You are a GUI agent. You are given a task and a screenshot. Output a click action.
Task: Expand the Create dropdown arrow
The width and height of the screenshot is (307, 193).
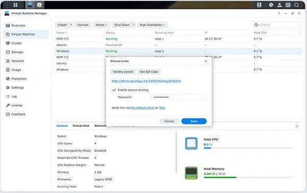71,25
